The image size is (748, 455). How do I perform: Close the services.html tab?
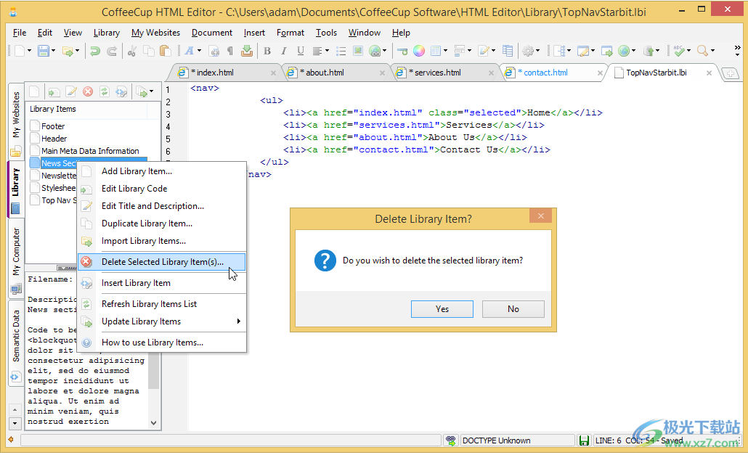(x=492, y=73)
